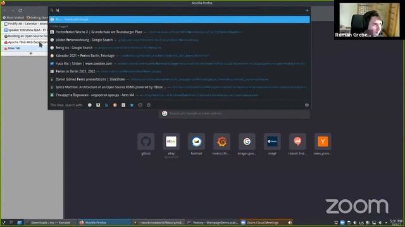Switch to '~/work/metarank/featury' taskbar window
Screen dimensions: 405x227
click(158, 223)
